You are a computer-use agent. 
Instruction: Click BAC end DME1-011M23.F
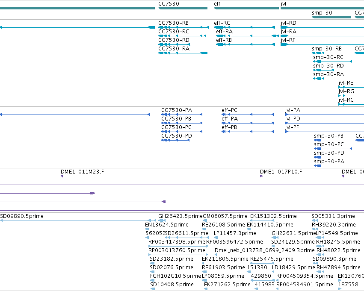click(x=82, y=172)
